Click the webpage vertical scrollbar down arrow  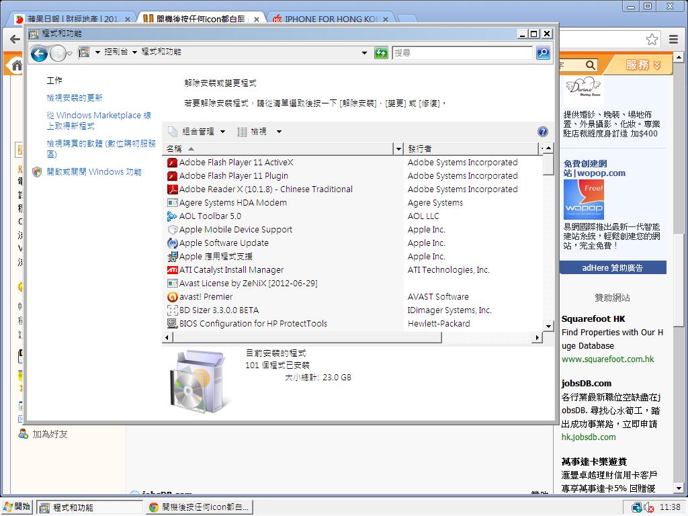click(x=679, y=488)
